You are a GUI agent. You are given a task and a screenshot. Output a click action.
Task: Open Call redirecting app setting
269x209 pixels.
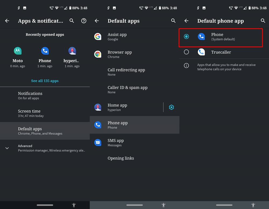(134, 72)
